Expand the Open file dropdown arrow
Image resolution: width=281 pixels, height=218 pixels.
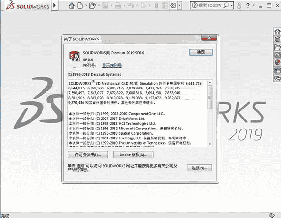tap(99, 6)
